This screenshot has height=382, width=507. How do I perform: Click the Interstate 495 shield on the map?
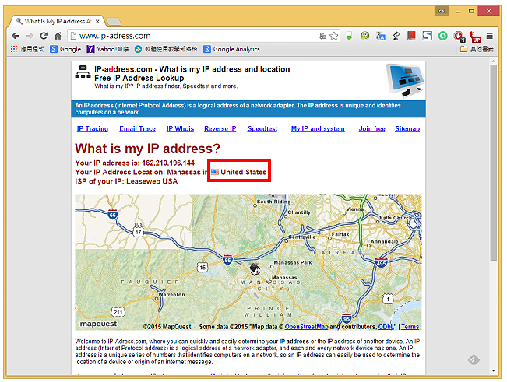(381, 262)
